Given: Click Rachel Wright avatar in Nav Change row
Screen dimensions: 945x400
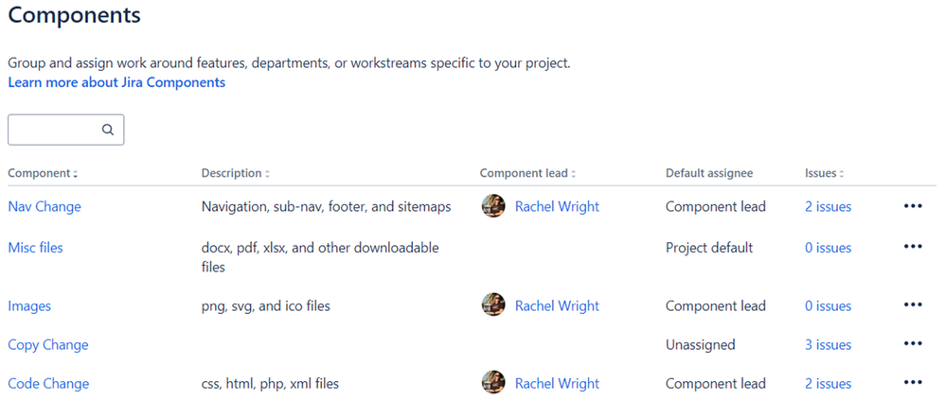Looking at the screenshot, I should coord(493,206).
